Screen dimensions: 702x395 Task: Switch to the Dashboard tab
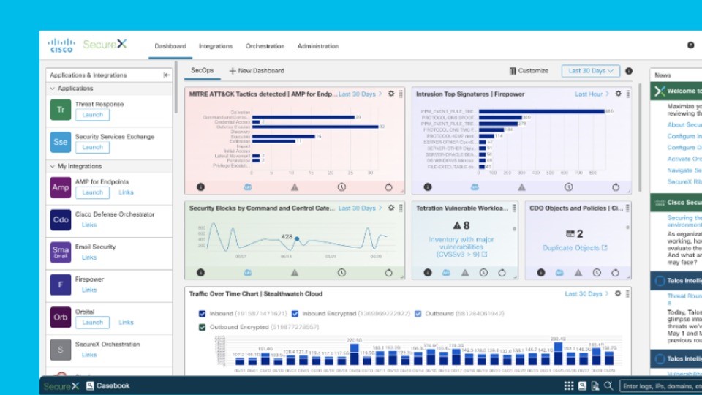(x=170, y=46)
